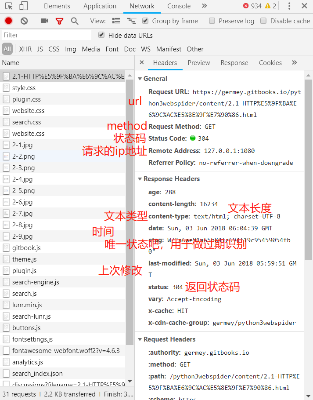Open the Preview tab
Image resolution: width=313 pixels, height=400 pixels.
click(x=199, y=63)
